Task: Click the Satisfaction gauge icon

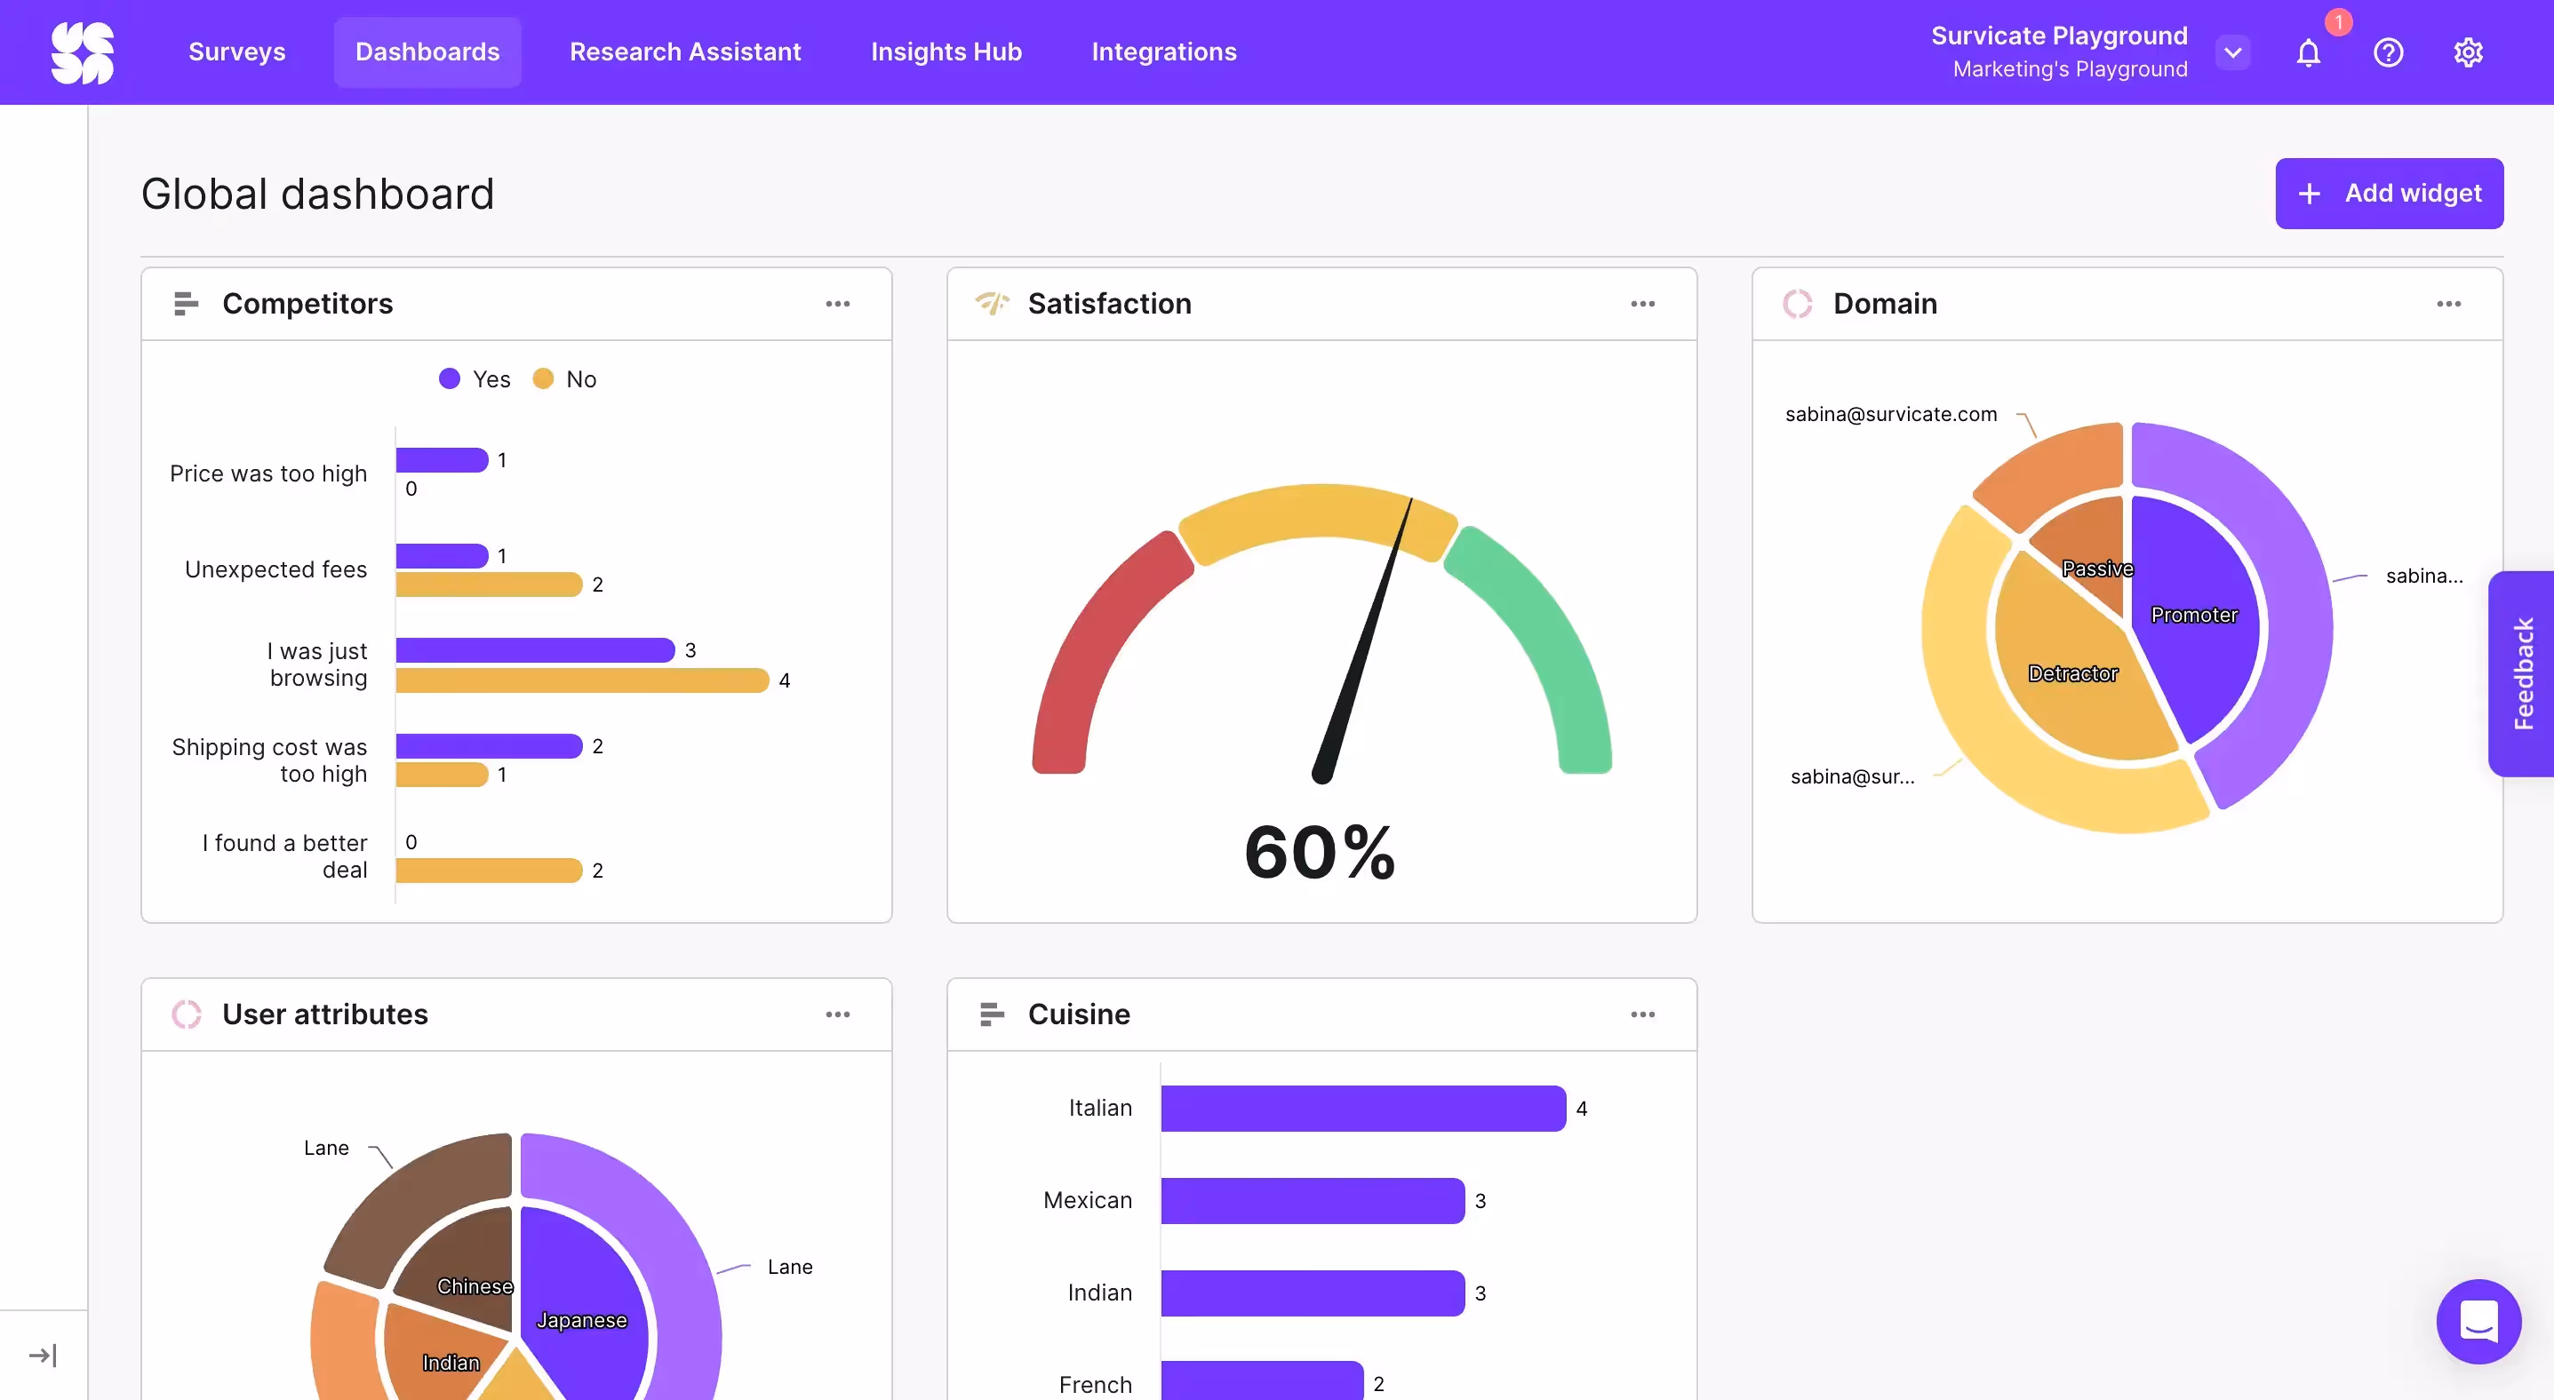Action: [992, 303]
